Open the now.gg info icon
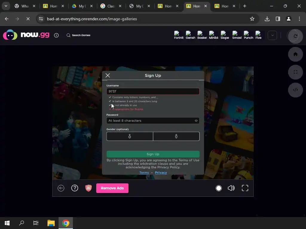 pos(56,35)
